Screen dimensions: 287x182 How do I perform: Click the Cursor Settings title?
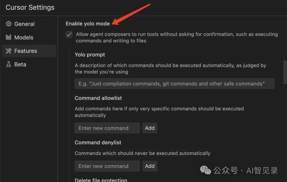[30, 7]
